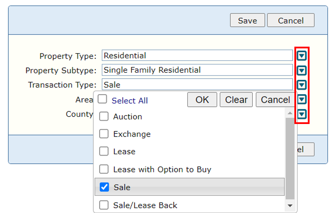Click the OK button in dropdown

point(202,100)
